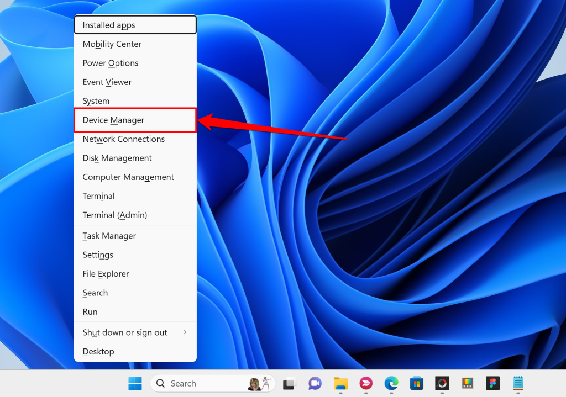Launch Figma from the taskbar
566x397 pixels.
click(x=492, y=383)
